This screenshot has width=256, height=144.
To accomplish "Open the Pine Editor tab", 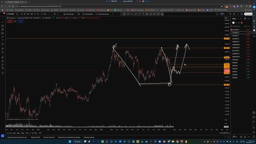I will 36,137.
